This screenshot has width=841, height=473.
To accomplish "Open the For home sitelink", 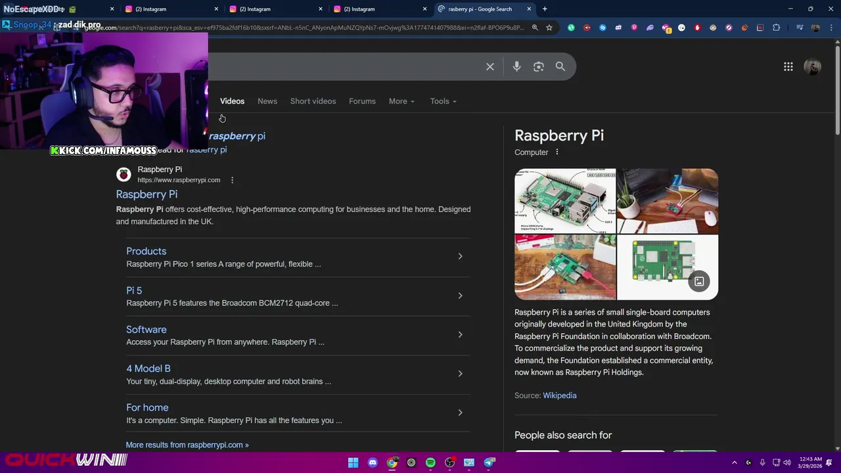I will click(147, 408).
